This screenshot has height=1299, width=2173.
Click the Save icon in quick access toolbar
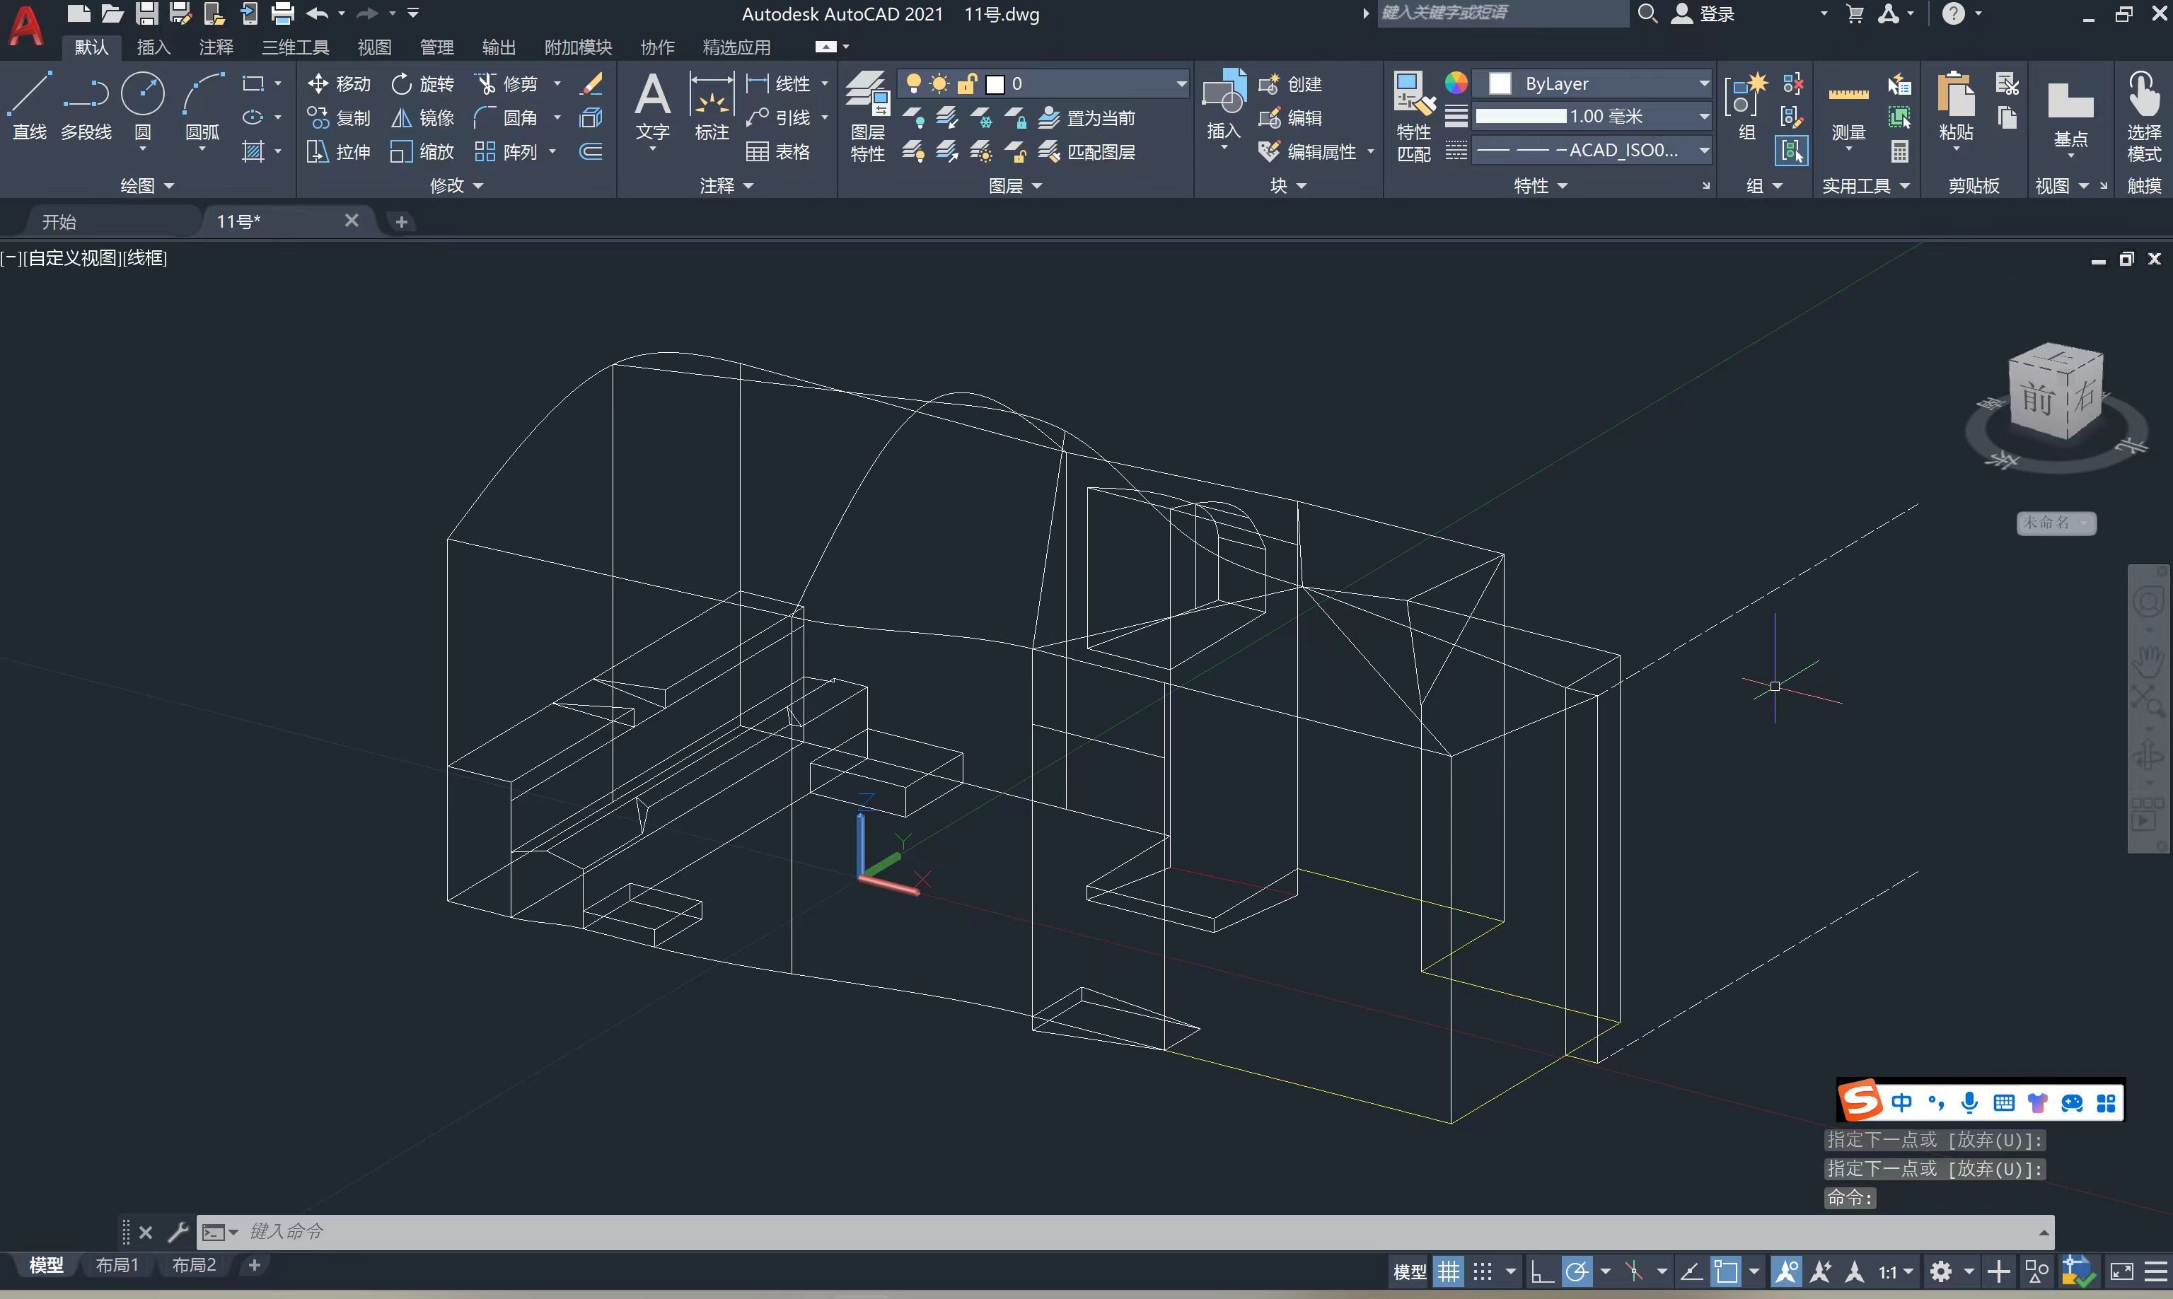pos(146,13)
